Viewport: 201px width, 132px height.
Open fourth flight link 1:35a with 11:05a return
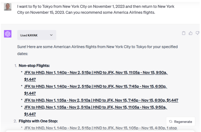(x=95, y=107)
